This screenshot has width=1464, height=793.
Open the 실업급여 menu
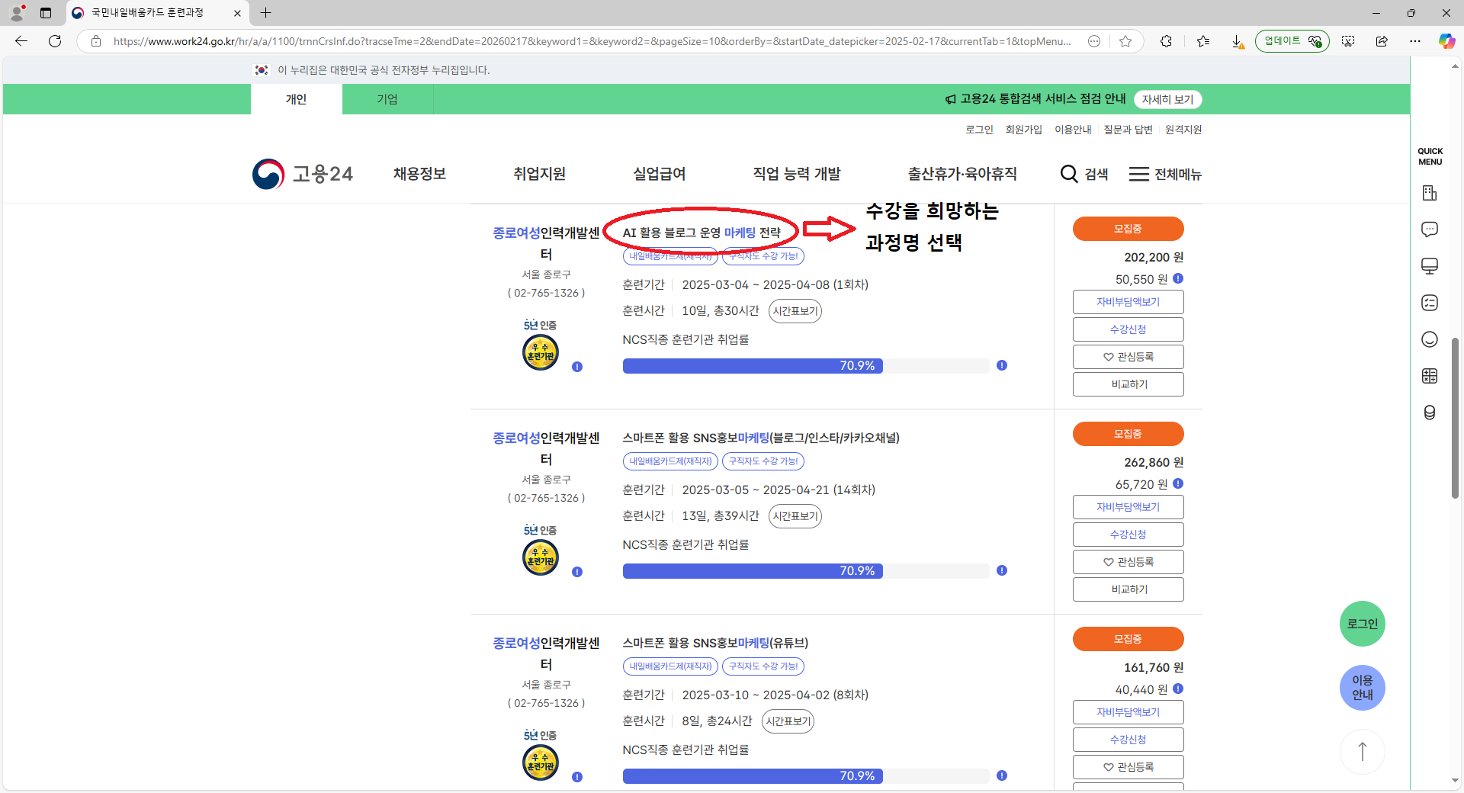pos(659,174)
